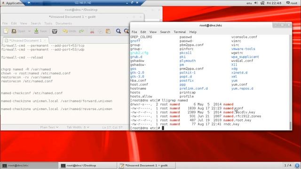The height and width of the screenshot is (169, 301).
Task: Click named-checkconf /etc/named.conf line in gedit
Action: click(x=32, y=93)
